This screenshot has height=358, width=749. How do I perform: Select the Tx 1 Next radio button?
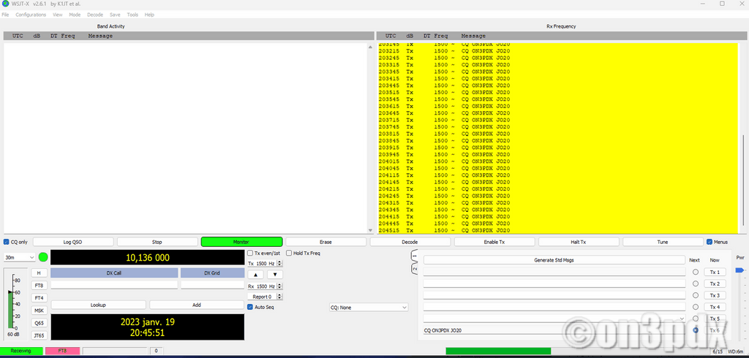(695, 272)
